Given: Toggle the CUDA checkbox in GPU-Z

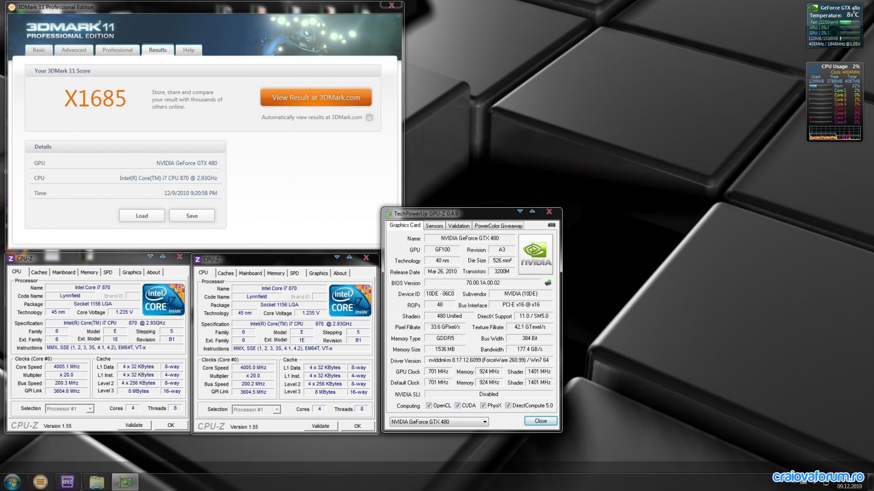Looking at the screenshot, I should click(x=458, y=406).
